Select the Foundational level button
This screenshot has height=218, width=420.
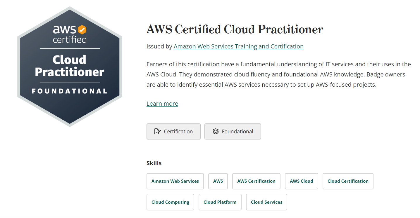tap(233, 131)
